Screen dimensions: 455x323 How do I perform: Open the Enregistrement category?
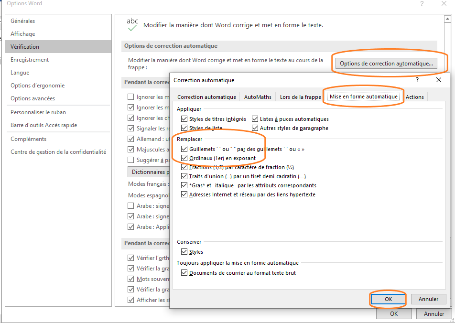point(58,60)
